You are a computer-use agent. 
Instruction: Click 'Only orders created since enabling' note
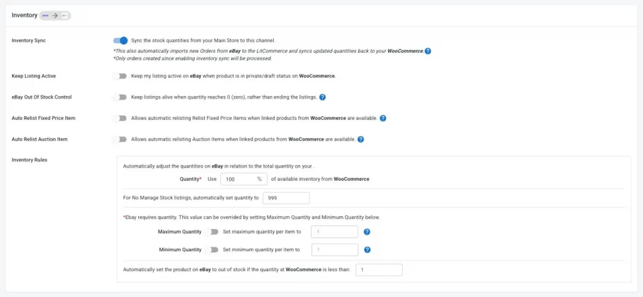pyautogui.click(x=192, y=58)
